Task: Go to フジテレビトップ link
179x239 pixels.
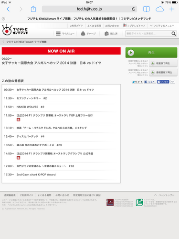Action: [134, 25]
